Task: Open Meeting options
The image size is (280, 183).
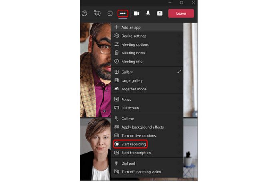Action: tap(147, 44)
